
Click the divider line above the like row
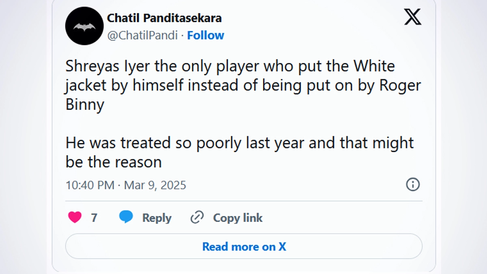243,201
